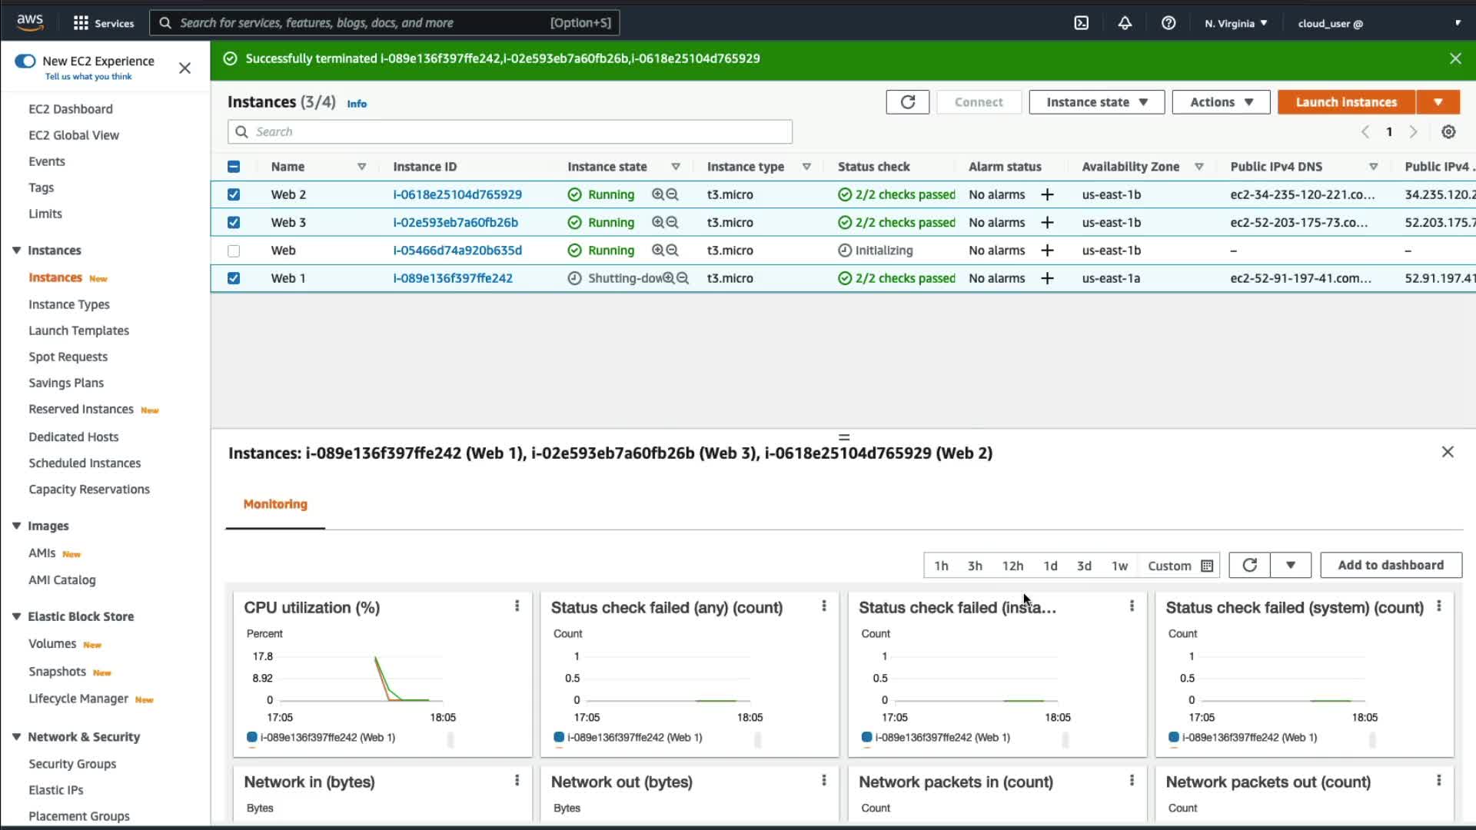
Task: Select the Monitoring tab
Action: [x=275, y=504]
